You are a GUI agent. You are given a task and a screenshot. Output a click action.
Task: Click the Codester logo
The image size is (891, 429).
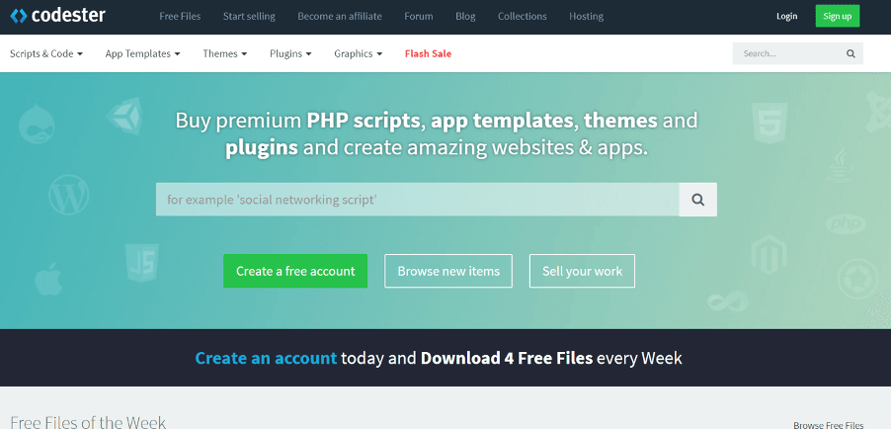[57, 16]
